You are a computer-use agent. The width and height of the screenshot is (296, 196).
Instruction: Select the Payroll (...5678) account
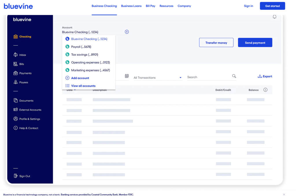[x=89, y=47]
